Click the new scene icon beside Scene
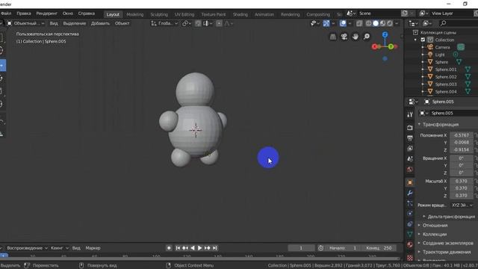 [405, 13]
